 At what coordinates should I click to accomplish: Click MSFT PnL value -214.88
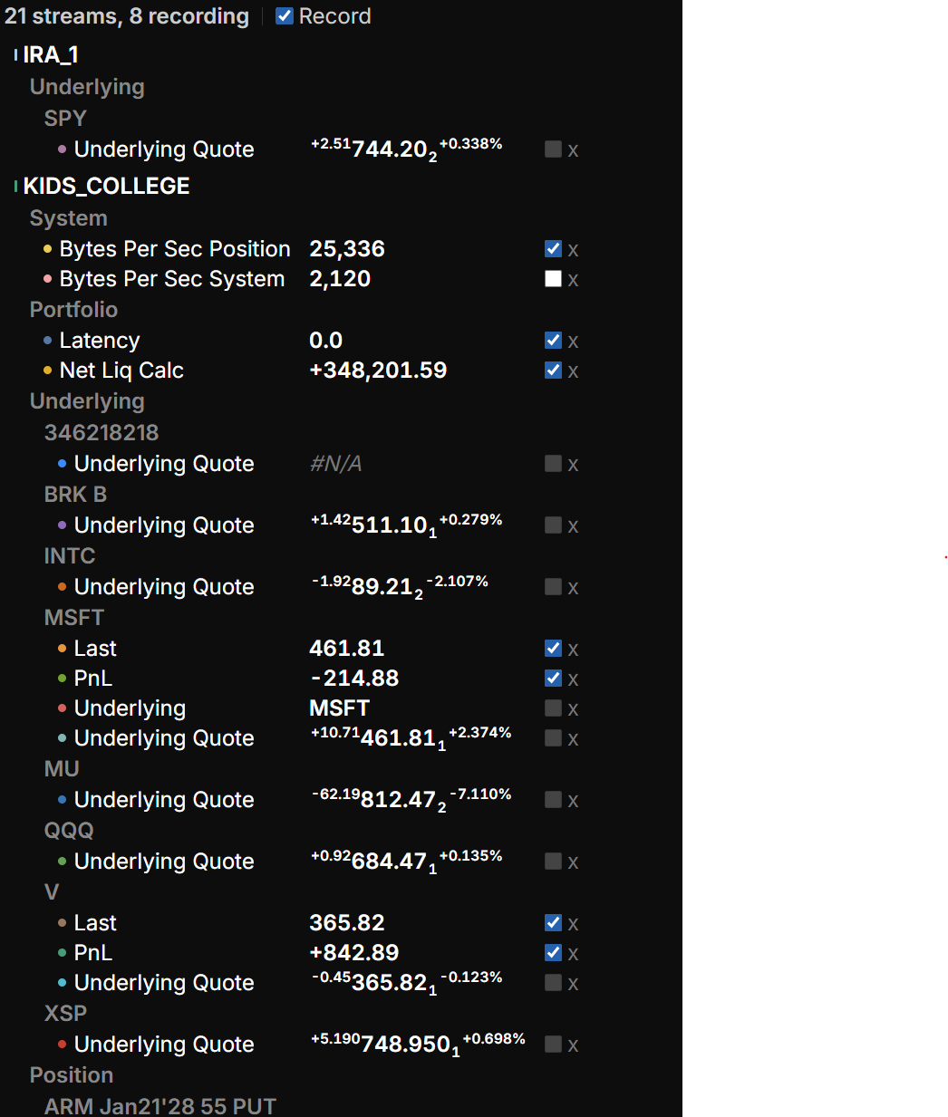click(x=354, y=679)
